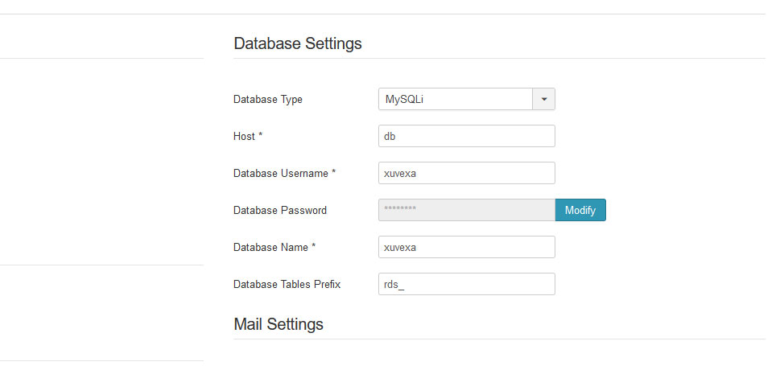Click the Database Tables Prefix field

click(x=467, y=284)
